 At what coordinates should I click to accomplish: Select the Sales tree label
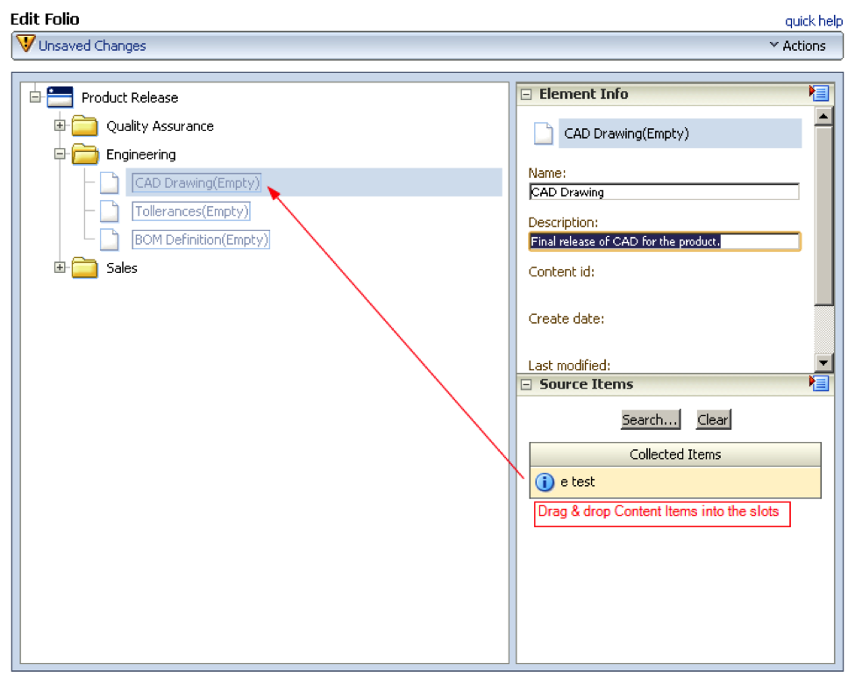click(x=122, y=268)
